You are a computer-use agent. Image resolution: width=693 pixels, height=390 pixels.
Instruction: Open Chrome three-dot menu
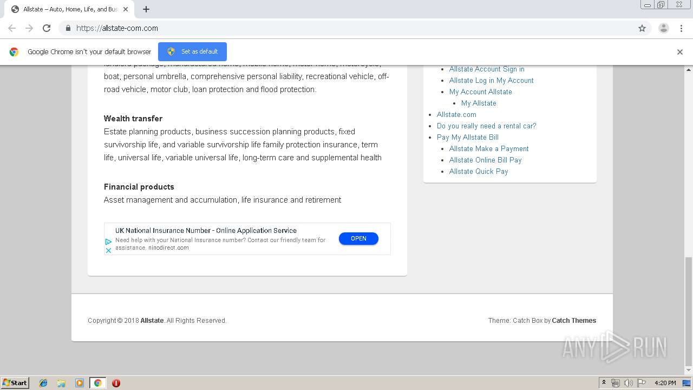pos(681,28)
